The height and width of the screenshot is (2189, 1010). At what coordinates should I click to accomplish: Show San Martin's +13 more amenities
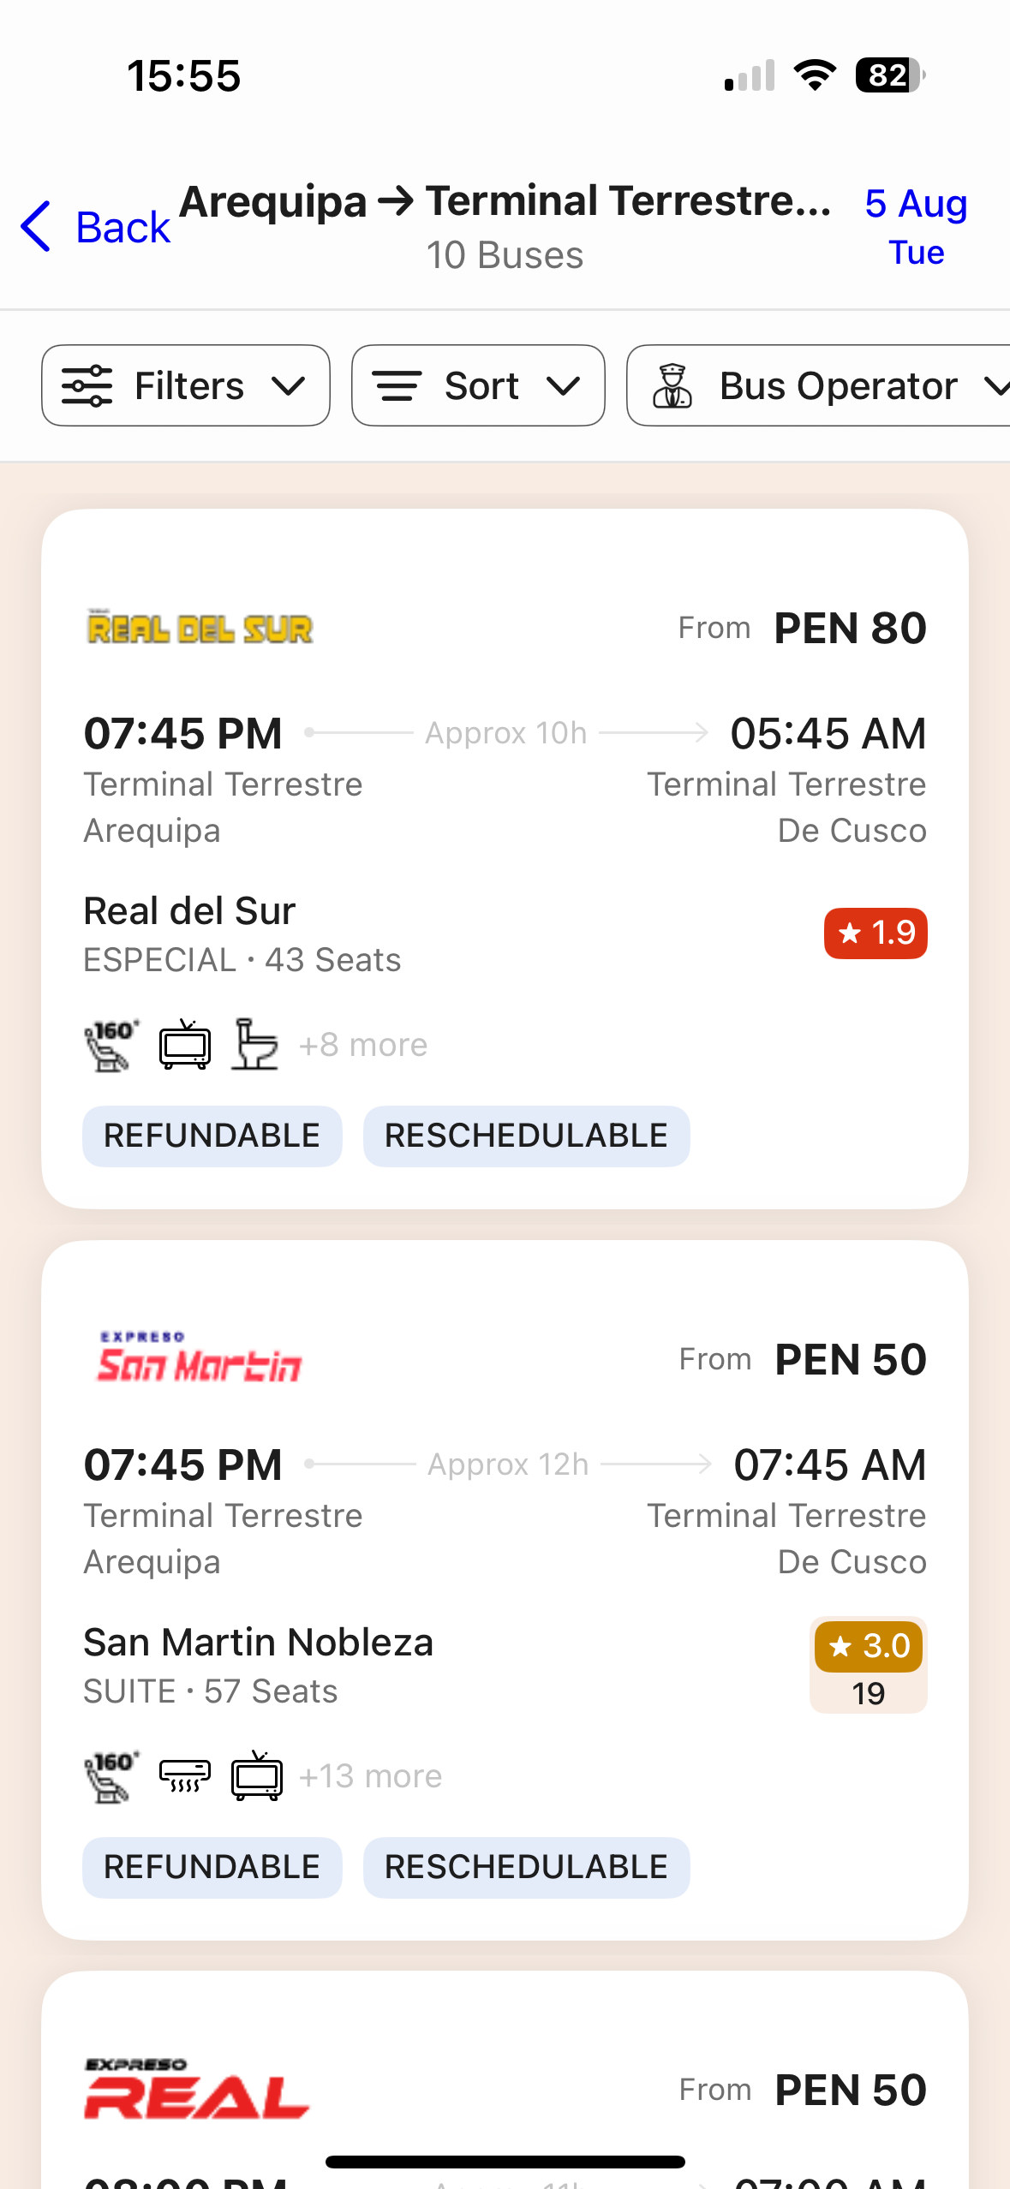click(x=370, y=1776)
